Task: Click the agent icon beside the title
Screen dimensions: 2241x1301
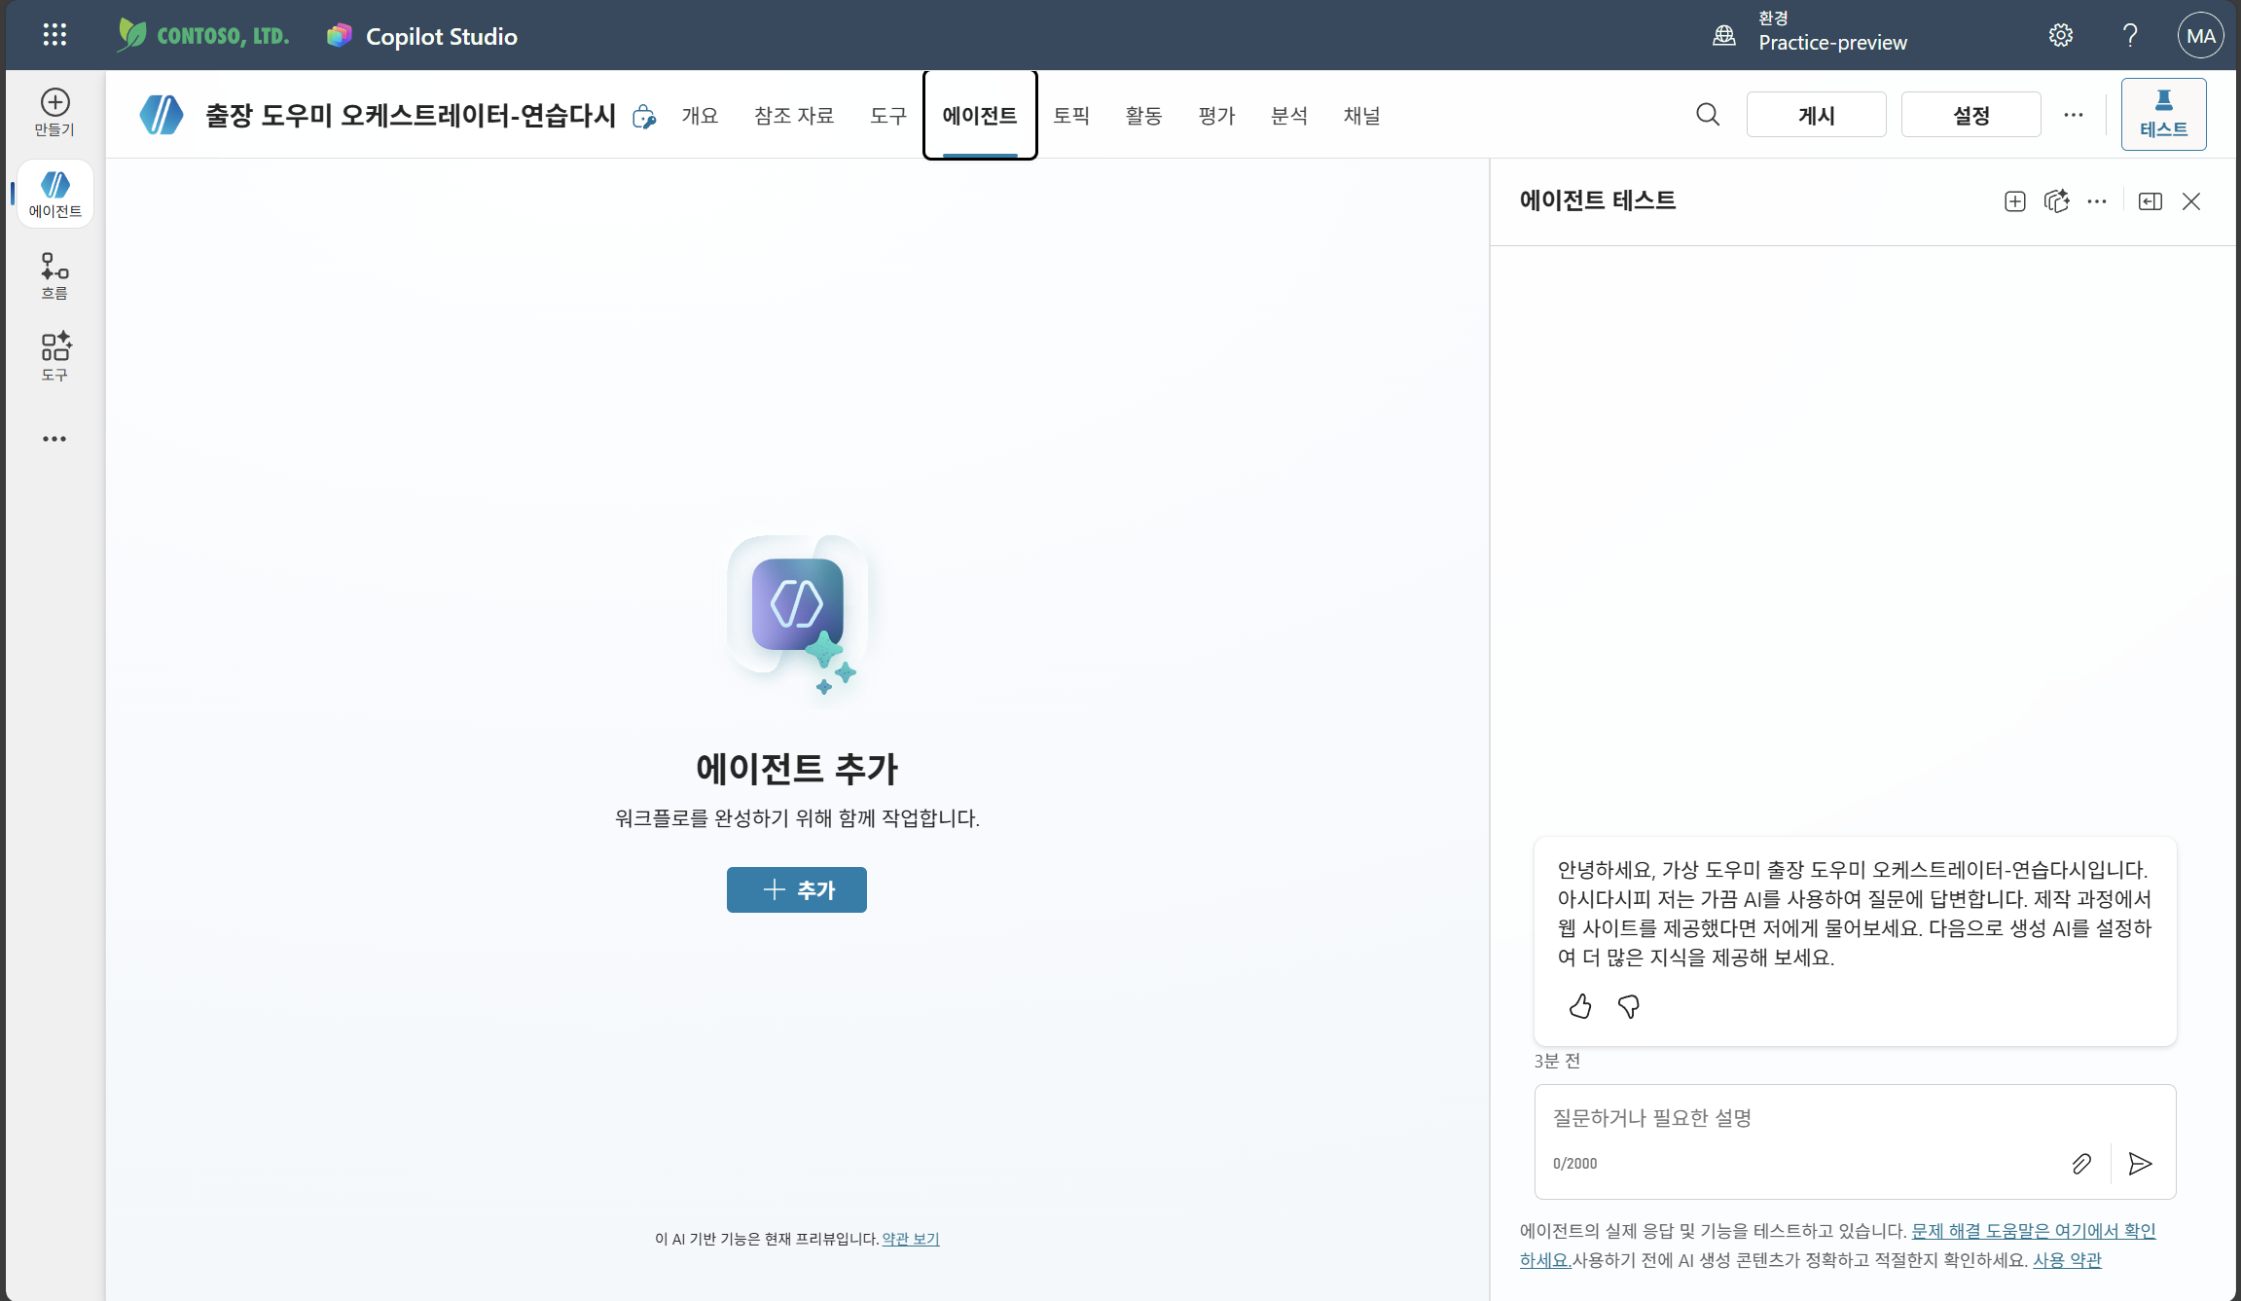Action: [162, 115]
